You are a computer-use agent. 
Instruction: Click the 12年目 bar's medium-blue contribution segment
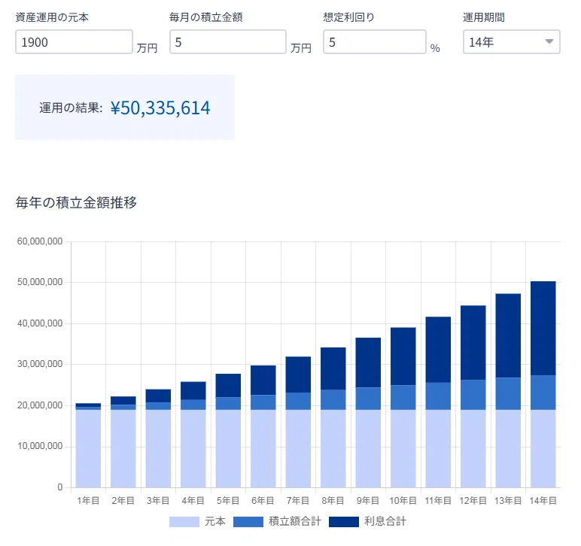[473, 394]
